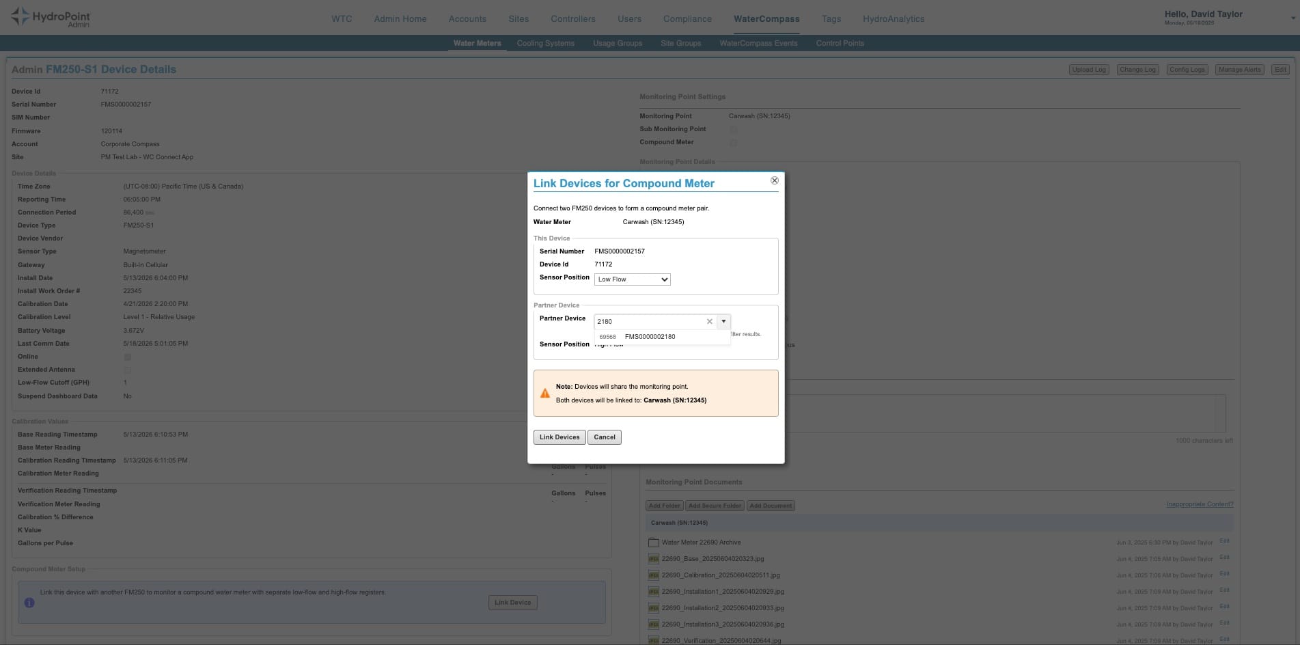
Task: Go to Admin Home
Action: pos(400,18)
